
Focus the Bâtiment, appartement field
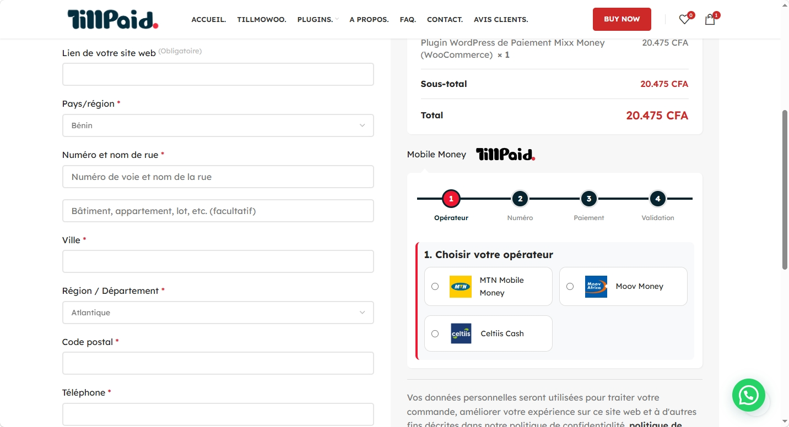click(218, 211)
